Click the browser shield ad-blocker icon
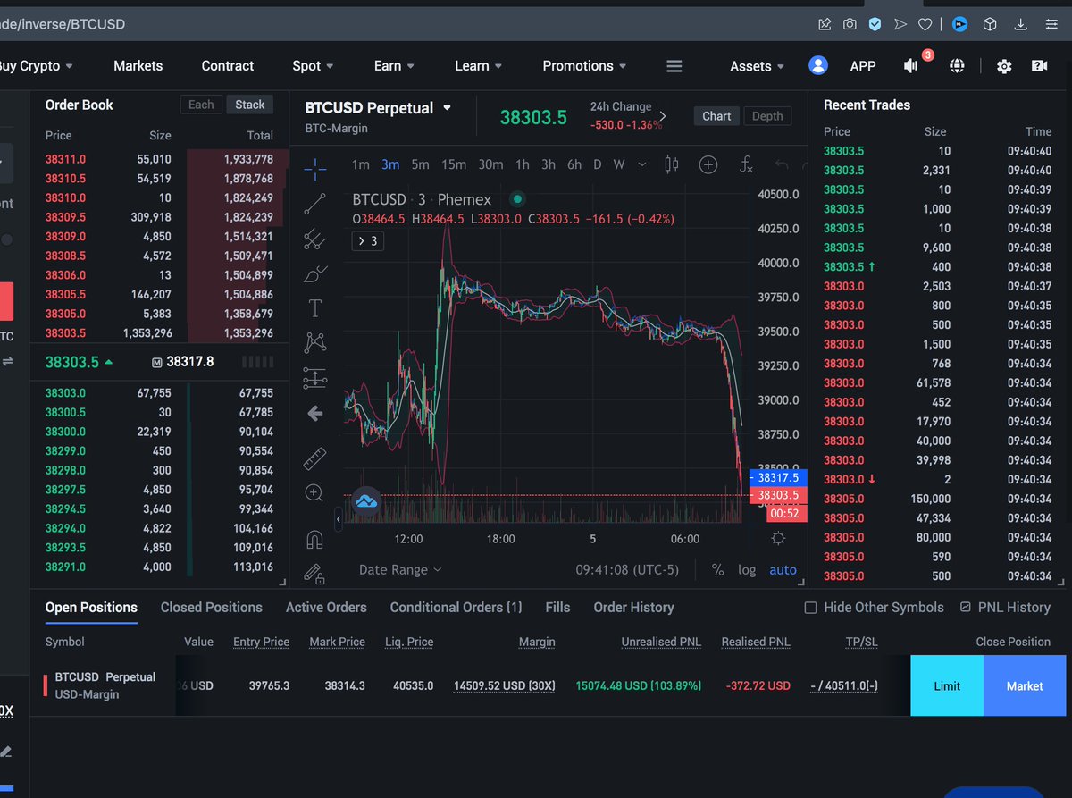This screenshot has height=798, width=1072. pos(875,24)
